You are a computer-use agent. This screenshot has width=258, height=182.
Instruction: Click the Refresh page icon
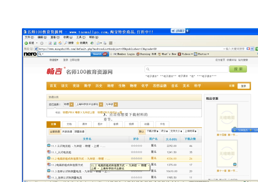coord(55,43)
